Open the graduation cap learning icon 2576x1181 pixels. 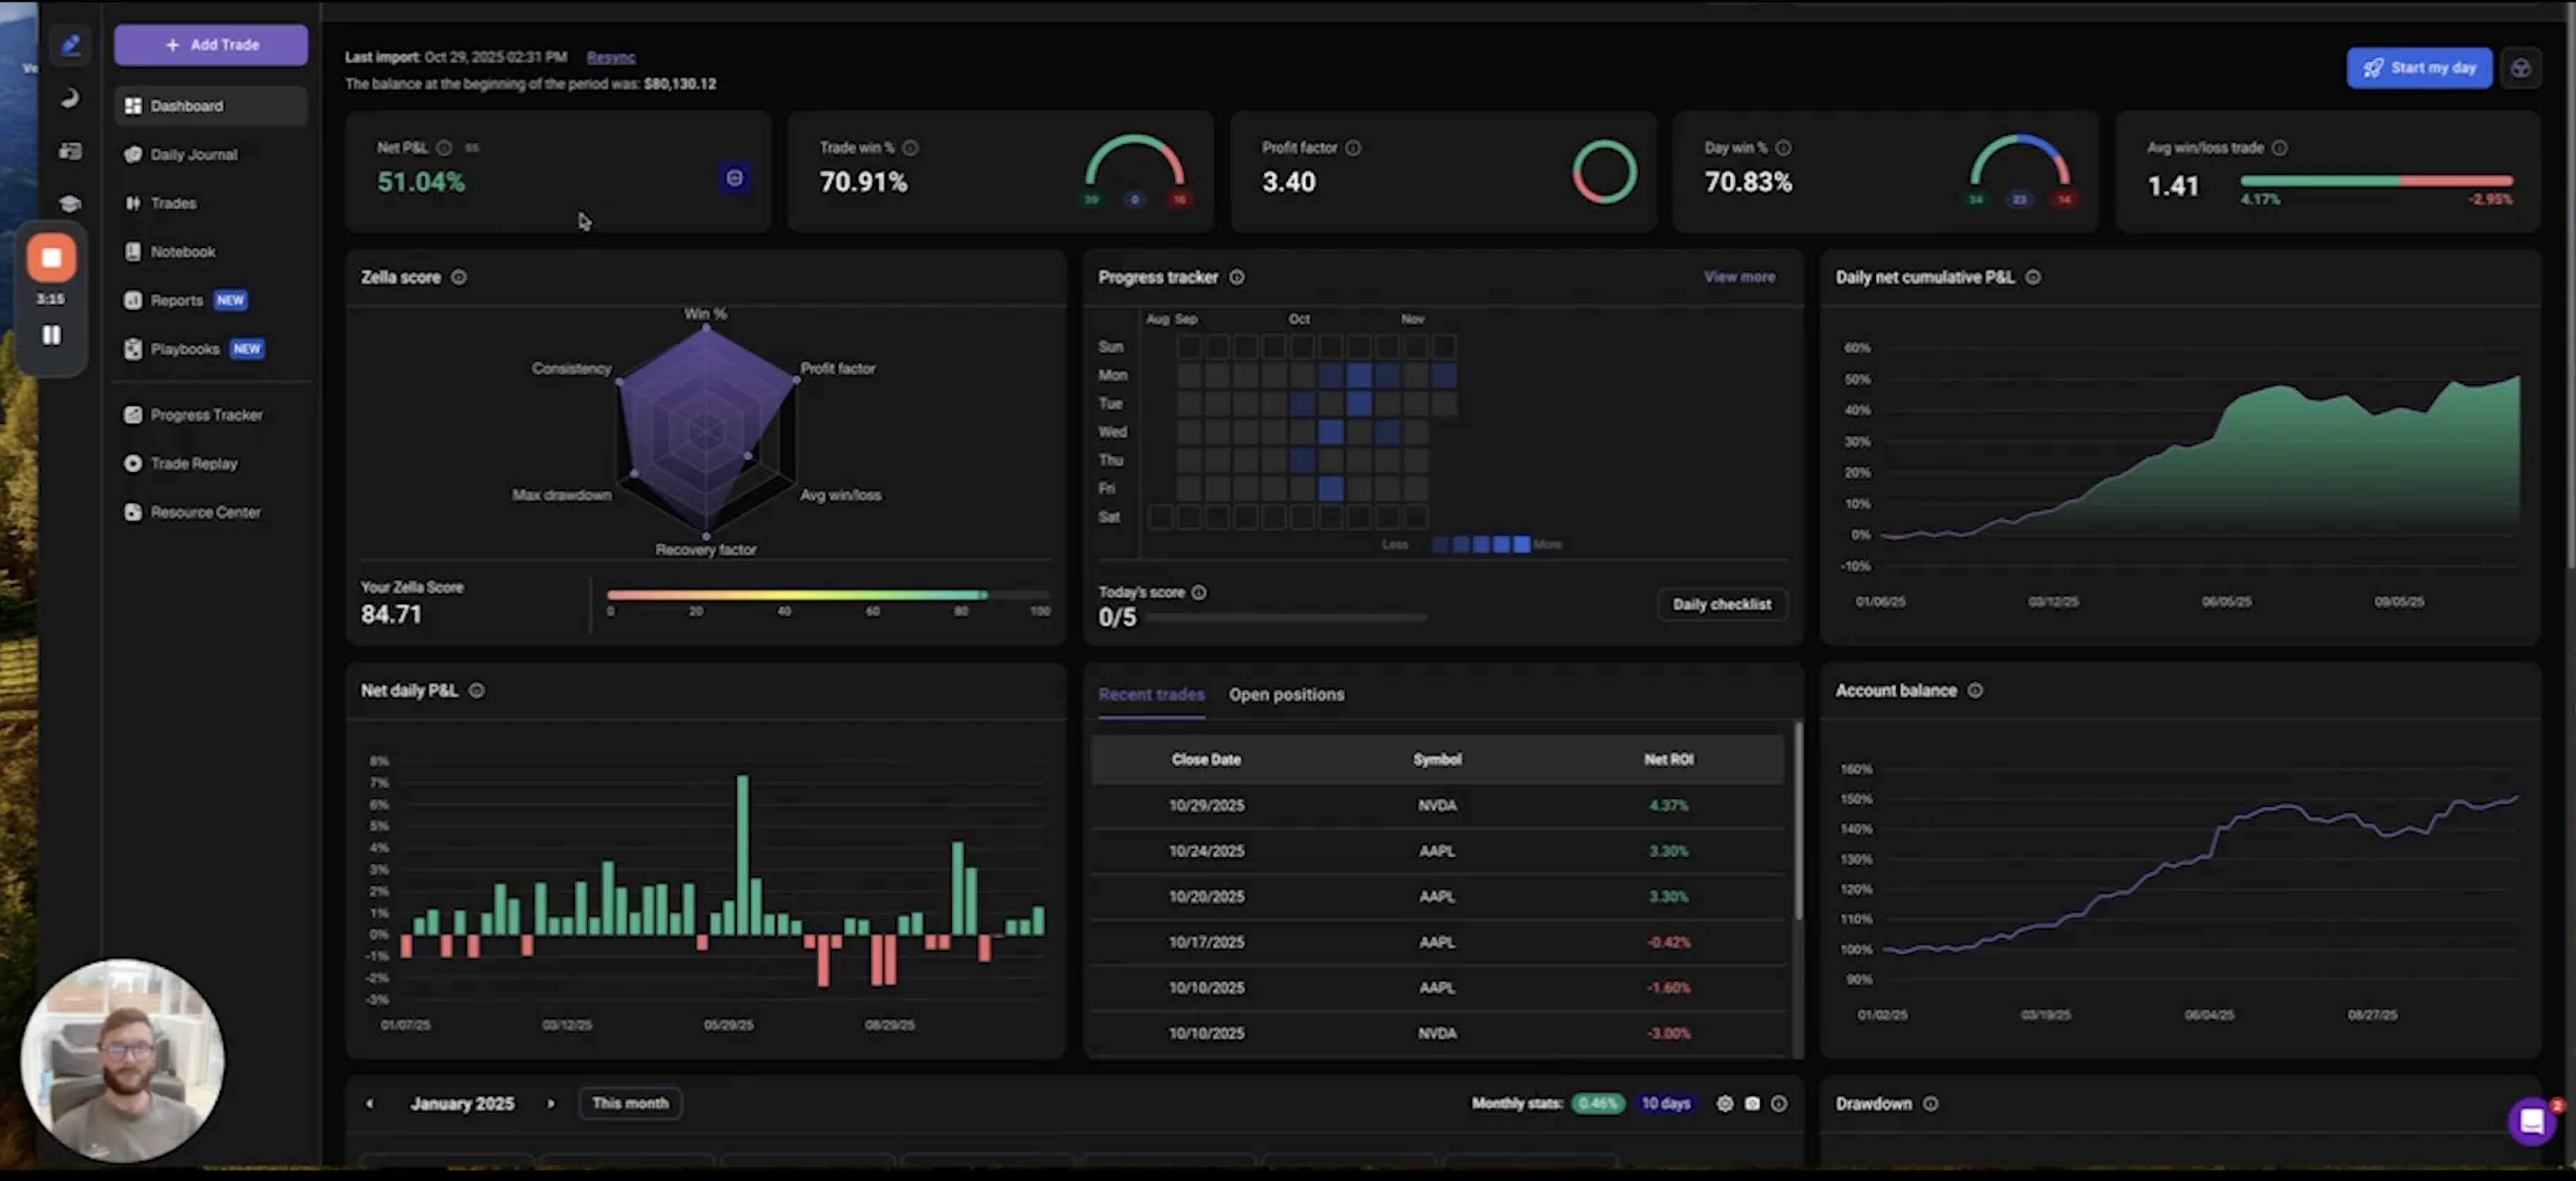pos(70,204)
